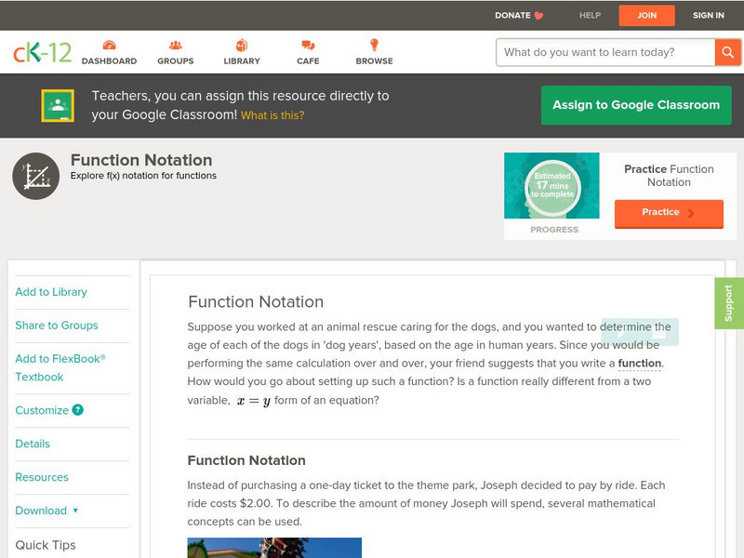Open the LIBRARY menu label
This screenshot has height=558, width=744.
pyautogui.click(x=242, y=61)
